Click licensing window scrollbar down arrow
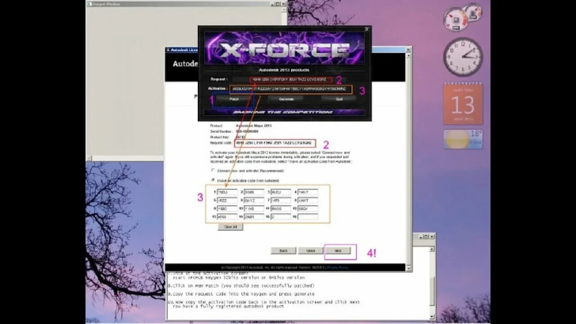This screenshot has width=576, height=324. click(409, 268)
